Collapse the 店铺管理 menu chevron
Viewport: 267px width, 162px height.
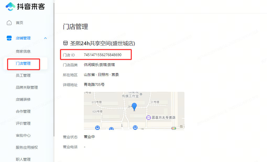click(x=46, y=38)
